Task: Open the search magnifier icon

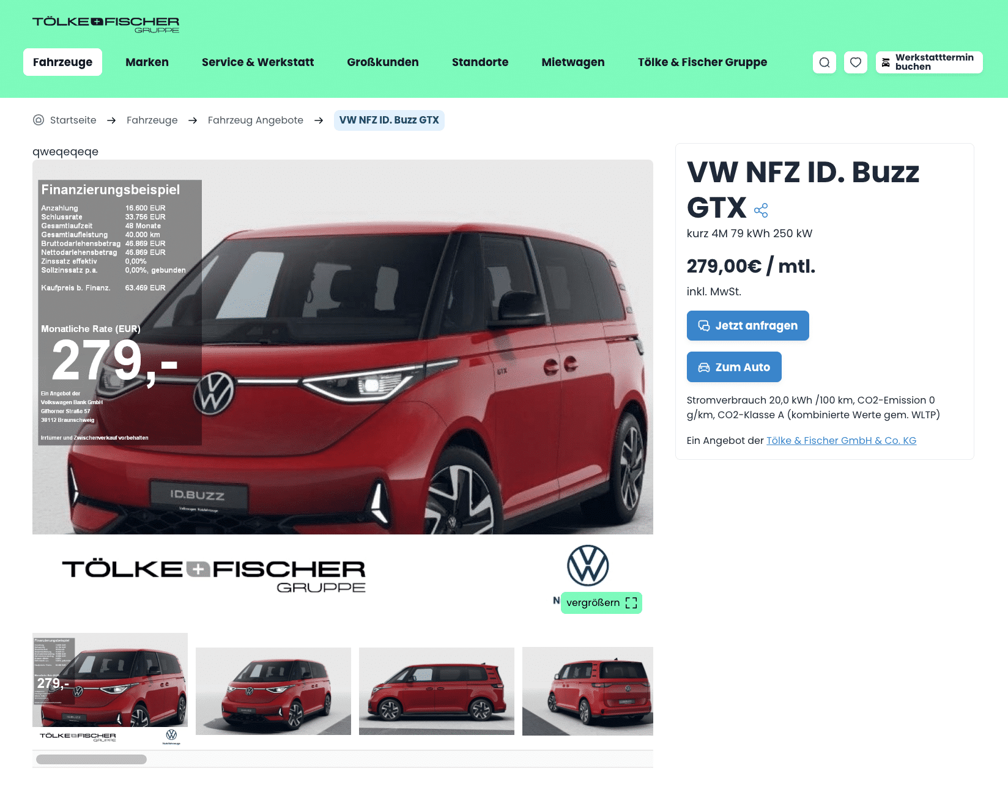Action: pos(825,62)
